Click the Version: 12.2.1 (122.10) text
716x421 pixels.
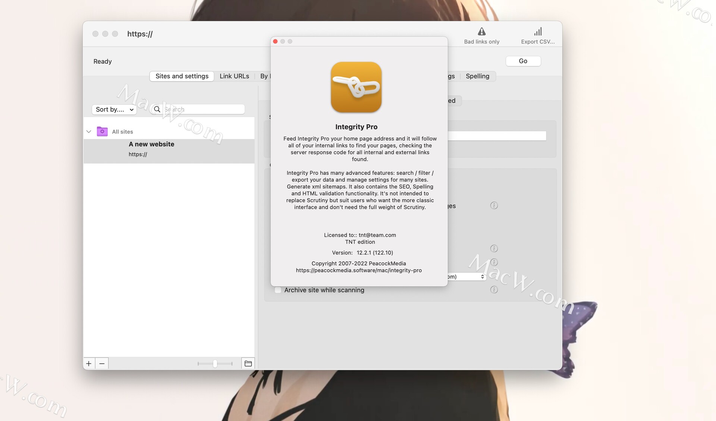tap(362, 252)
